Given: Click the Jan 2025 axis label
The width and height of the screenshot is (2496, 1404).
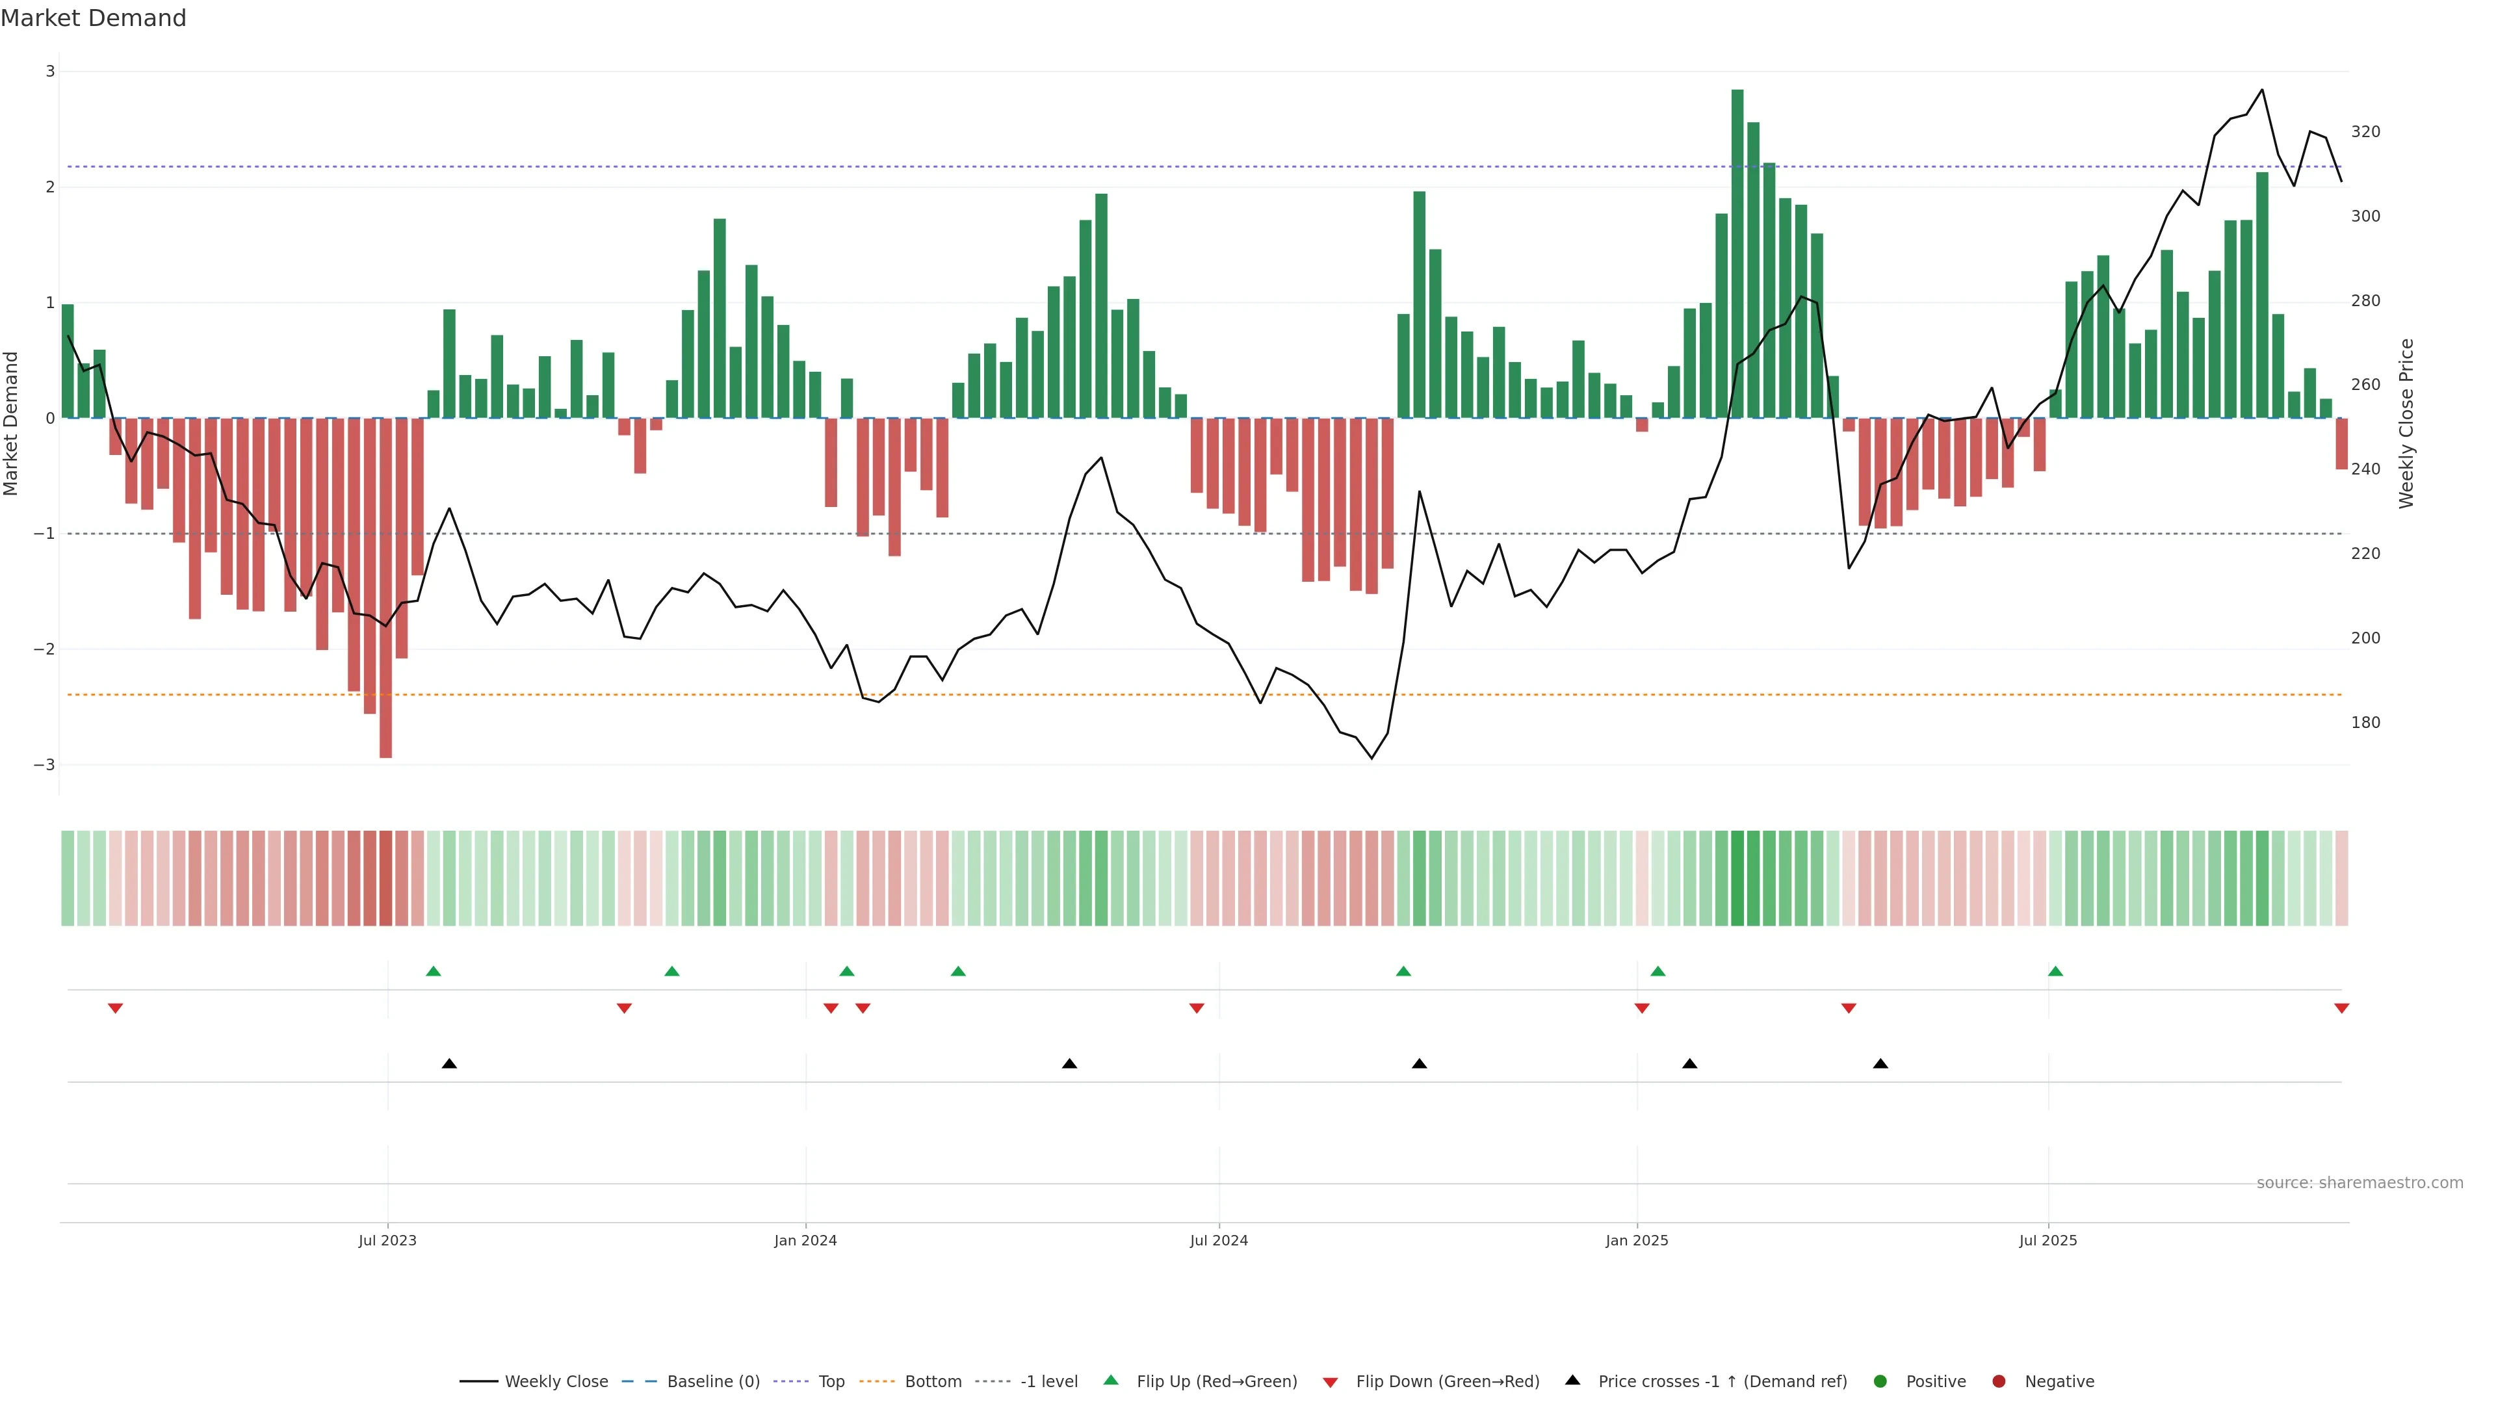Looking at the screenshot, I should click(1637, 1240).
